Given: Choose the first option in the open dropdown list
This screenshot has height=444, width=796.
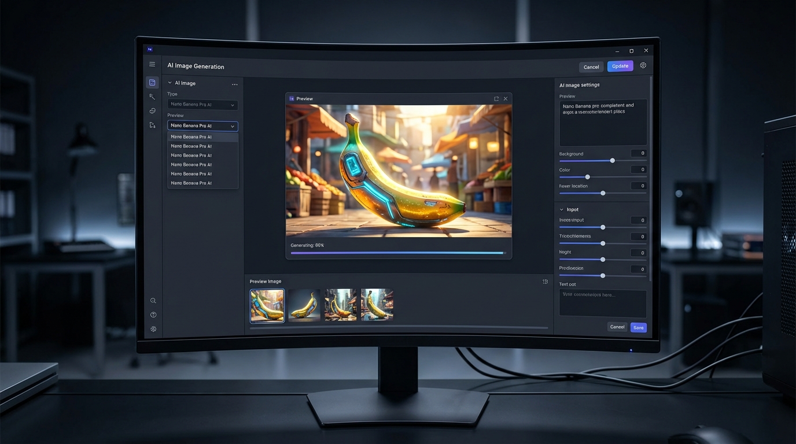Looking at the screenshot, I should coord(202,137).
